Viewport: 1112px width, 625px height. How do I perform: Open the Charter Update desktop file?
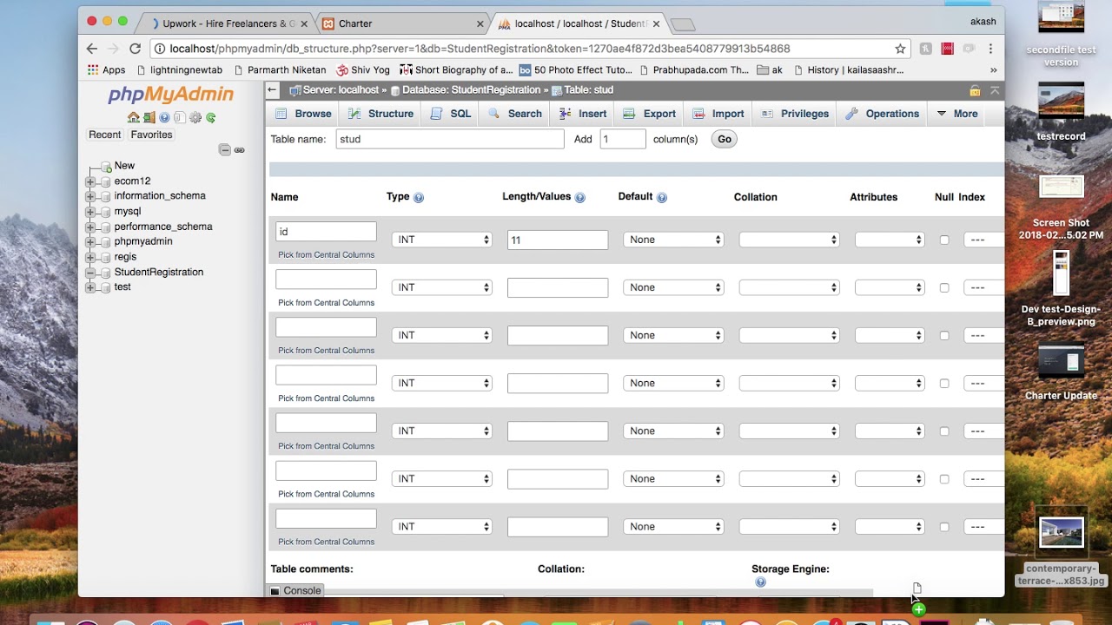click(x=1061, y=372)
